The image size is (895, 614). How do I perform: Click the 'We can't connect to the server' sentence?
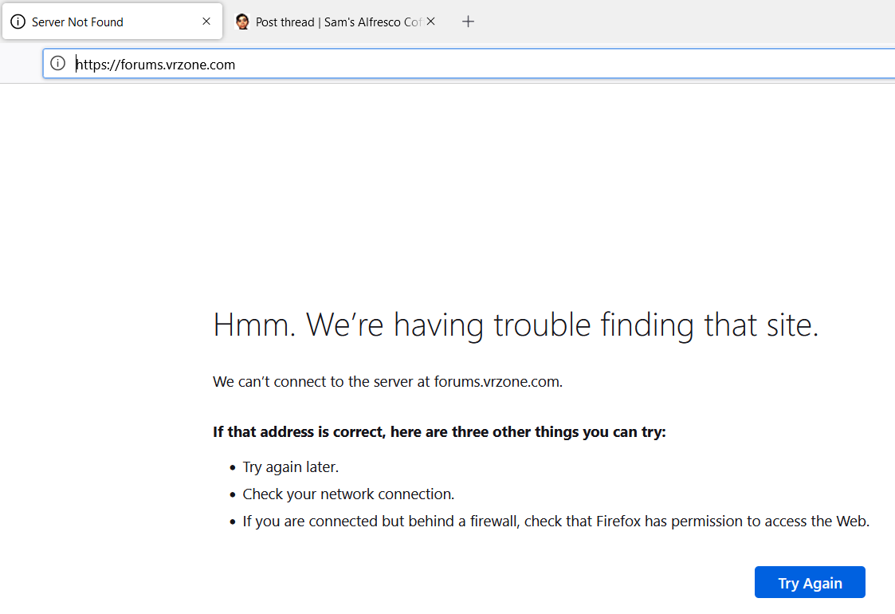(387, 382)
